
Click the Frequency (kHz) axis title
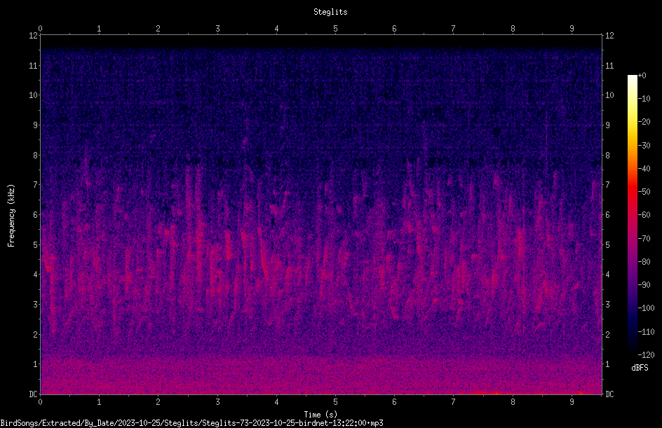pos(11,216)
